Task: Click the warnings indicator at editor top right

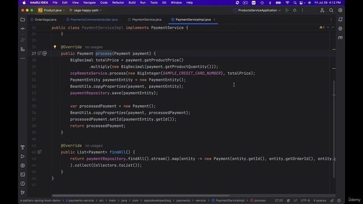Action: pos(322,28)
